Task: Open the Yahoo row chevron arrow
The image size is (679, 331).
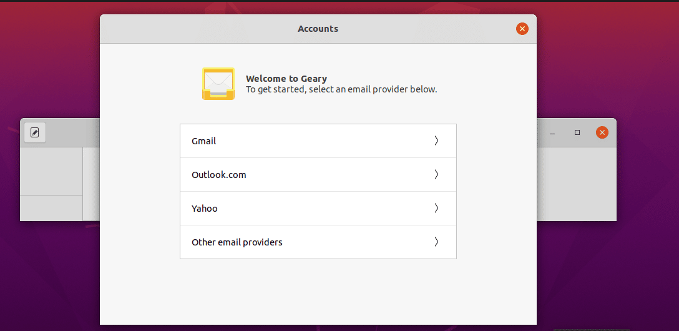Action: pyautogui.click(x=436, y=209)
